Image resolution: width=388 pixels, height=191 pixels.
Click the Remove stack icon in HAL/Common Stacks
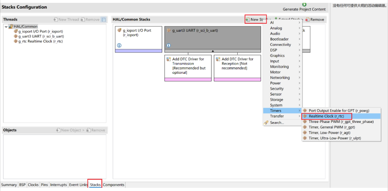pyautogui.click(x=308, y=19)
